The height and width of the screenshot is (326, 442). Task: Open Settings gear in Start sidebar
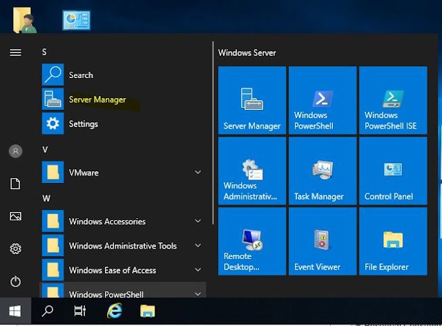[15, 249]
